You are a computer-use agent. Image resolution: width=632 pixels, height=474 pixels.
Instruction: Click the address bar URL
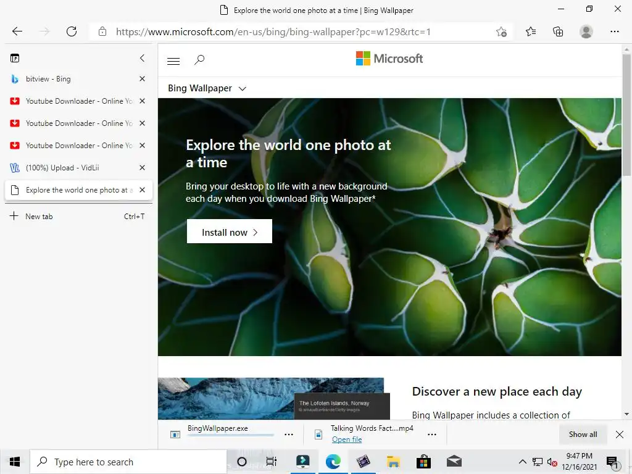pos(273,32)
